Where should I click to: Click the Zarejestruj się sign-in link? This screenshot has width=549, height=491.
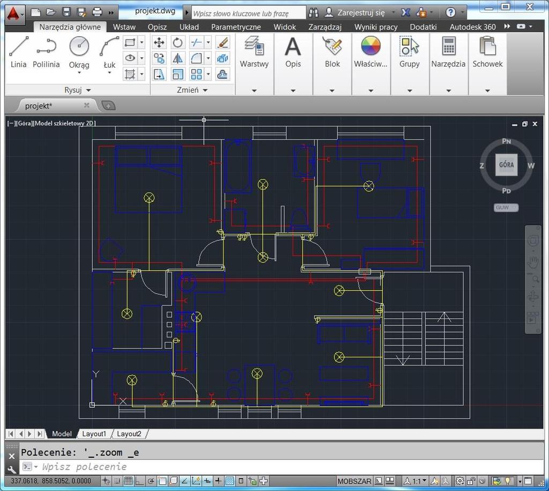(x=361, y=13)
